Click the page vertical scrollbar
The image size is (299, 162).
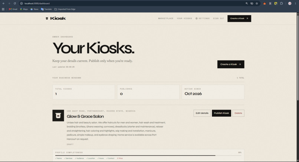point(298,57)
